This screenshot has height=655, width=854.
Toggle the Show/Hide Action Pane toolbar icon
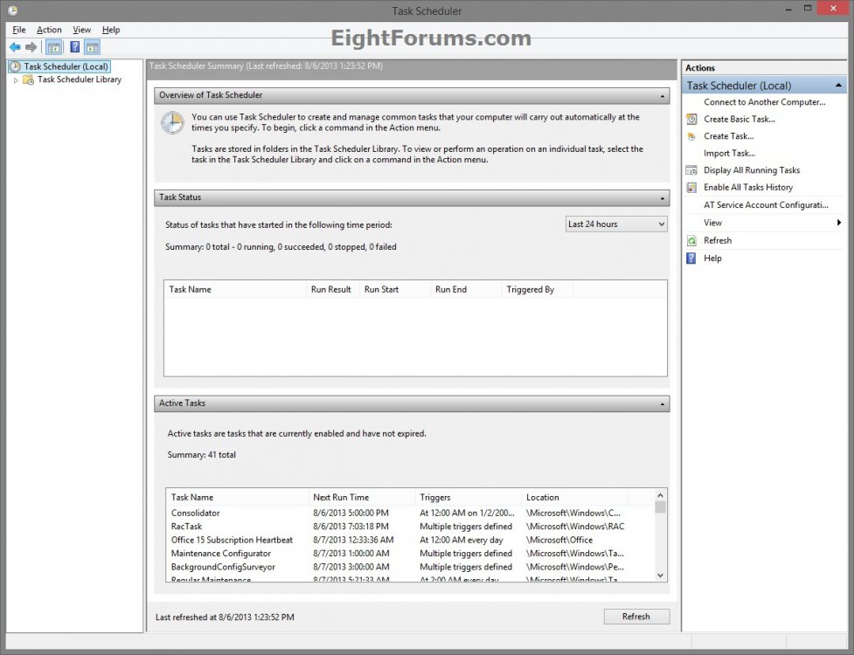92,47
